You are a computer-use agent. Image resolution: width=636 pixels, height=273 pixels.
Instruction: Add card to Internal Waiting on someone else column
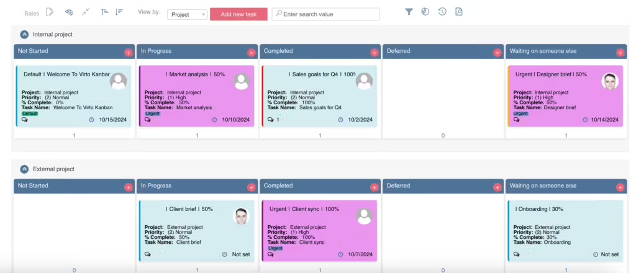pyautogui.click(x=620, y=53)
